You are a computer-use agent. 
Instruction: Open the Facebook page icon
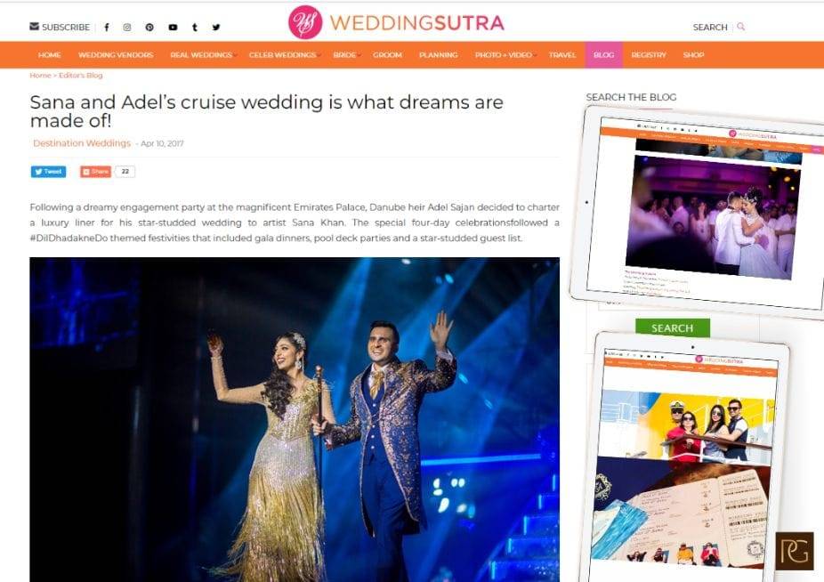coord(107,28)
